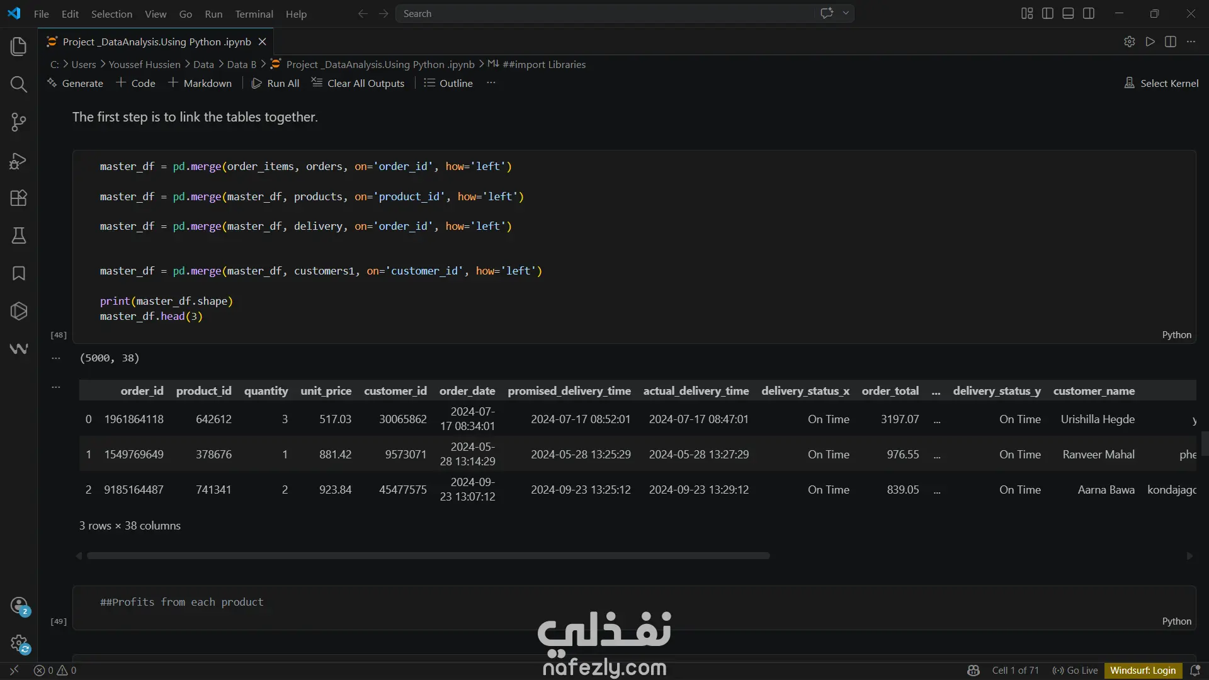Click the Run icon in editor toolbar
1209x680 pixels.
coord(1150,42)
